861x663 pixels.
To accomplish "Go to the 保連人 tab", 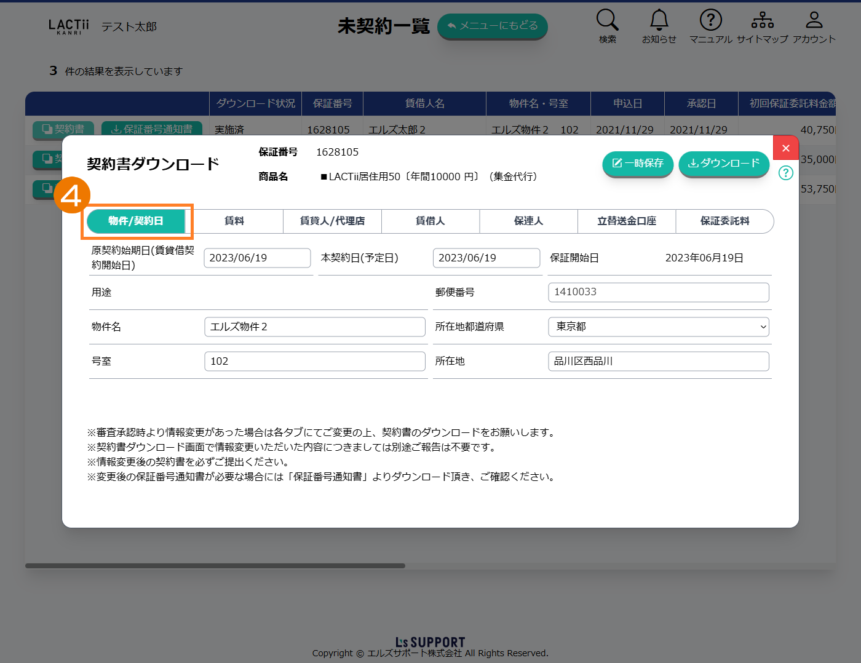I will point(528,221).
